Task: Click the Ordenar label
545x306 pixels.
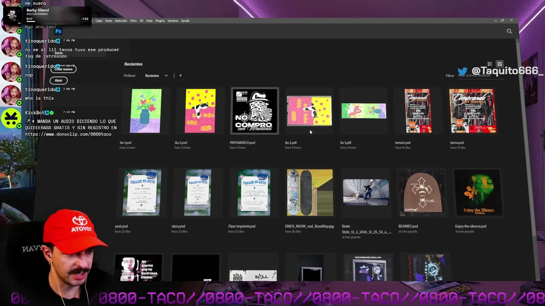Action: click(x=129, y=76)
